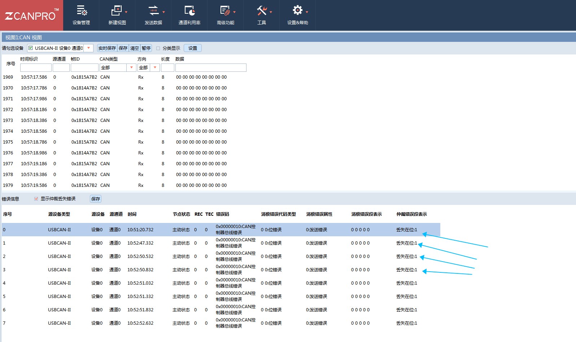The height and width of the screenshot is (342, 576).
Task: Click the 长度 filter input field
Action: [167, 67]
